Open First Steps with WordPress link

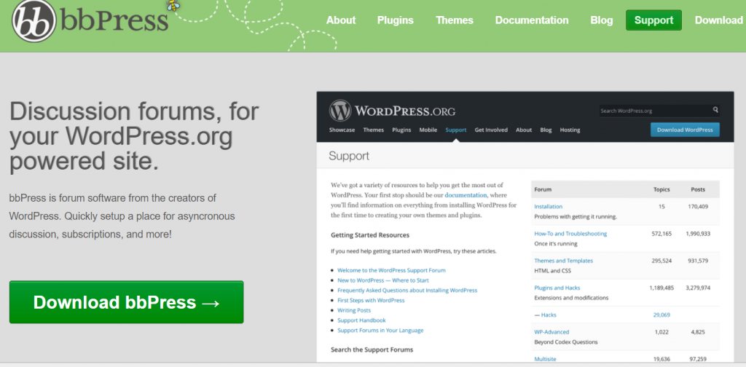coord(371,301)
